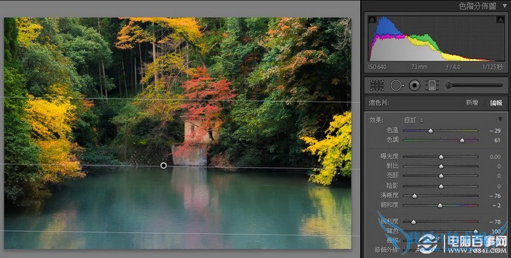Click the 色溫 temperature slider handle

[430, 131]
